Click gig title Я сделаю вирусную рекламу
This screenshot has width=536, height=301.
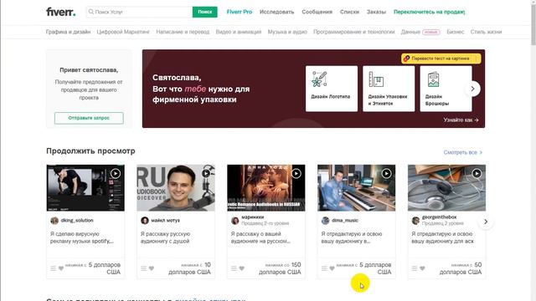pyautogui.click(x=82, y=237)
